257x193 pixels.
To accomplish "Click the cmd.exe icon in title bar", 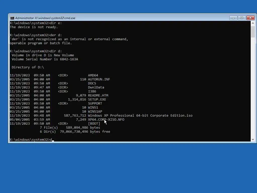I will [12, 18].
